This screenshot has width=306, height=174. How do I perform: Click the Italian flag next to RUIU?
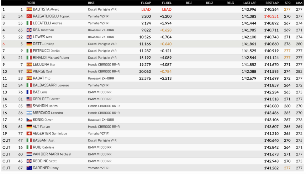(x=29, y=147)
